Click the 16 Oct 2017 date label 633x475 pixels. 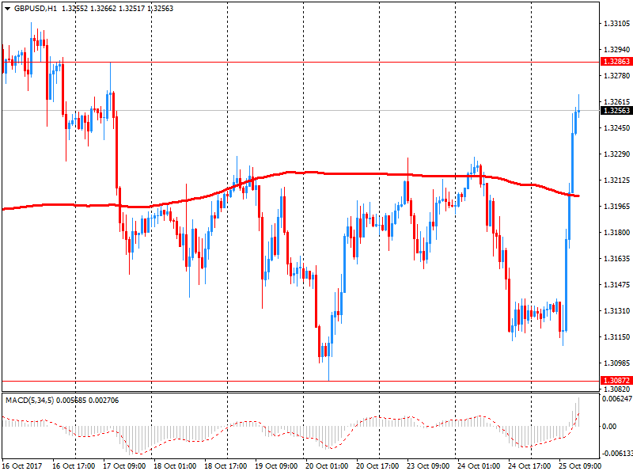(22, 466)
